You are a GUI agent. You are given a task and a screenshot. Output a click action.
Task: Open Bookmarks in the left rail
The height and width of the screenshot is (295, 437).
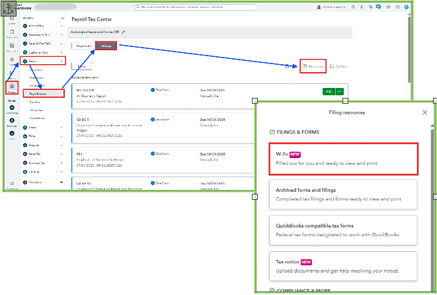(12, 32)
